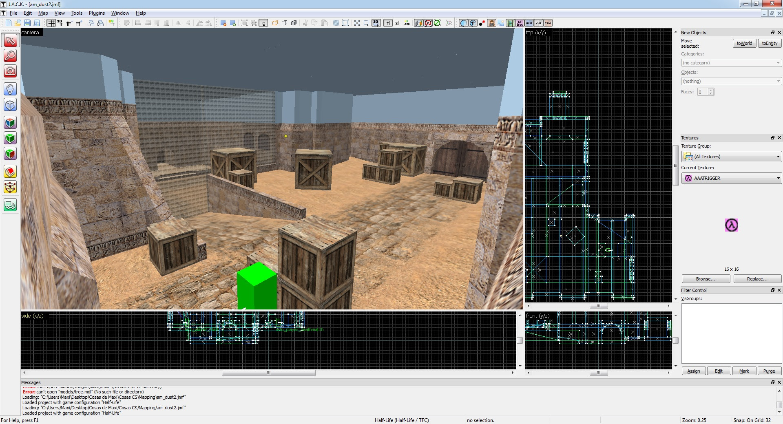Decrease grid size

coord(69,23)
